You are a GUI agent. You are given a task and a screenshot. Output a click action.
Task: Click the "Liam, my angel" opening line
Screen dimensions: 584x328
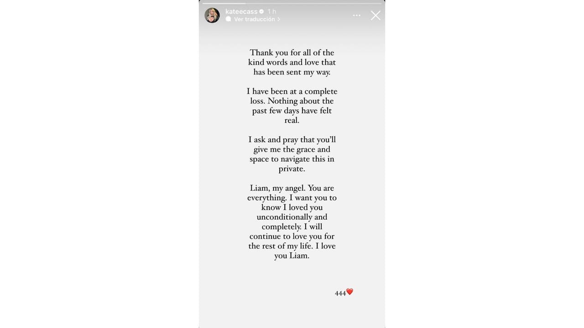(292, 188)
